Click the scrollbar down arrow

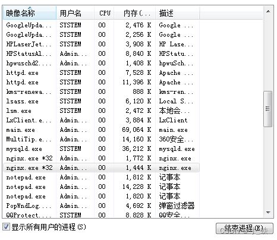(x=268, y=213)
